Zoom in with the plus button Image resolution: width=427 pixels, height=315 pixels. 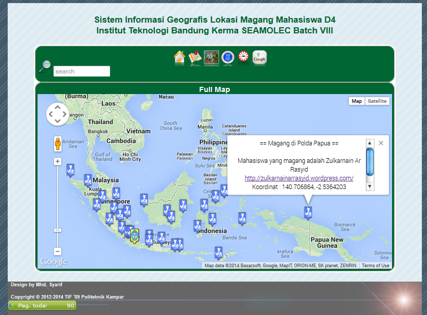click(58, 161)
